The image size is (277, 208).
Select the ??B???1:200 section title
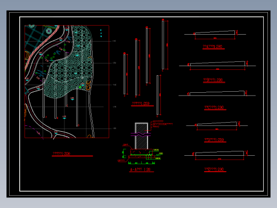[213, 80]
